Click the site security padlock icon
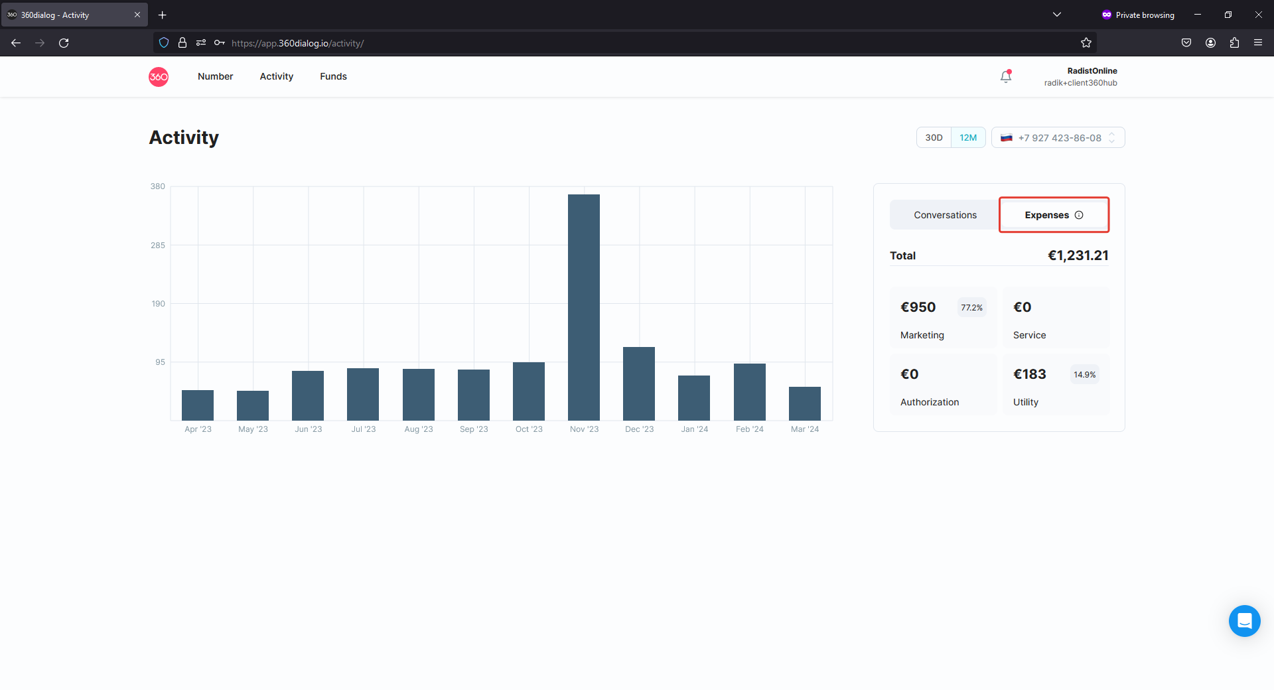Viewport: 1274px width, 690px height. click(182, 43)
